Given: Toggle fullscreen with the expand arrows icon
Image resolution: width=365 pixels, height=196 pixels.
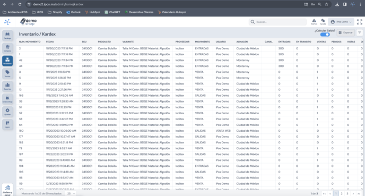Looking at the screenshot, I should pos(359,22).
